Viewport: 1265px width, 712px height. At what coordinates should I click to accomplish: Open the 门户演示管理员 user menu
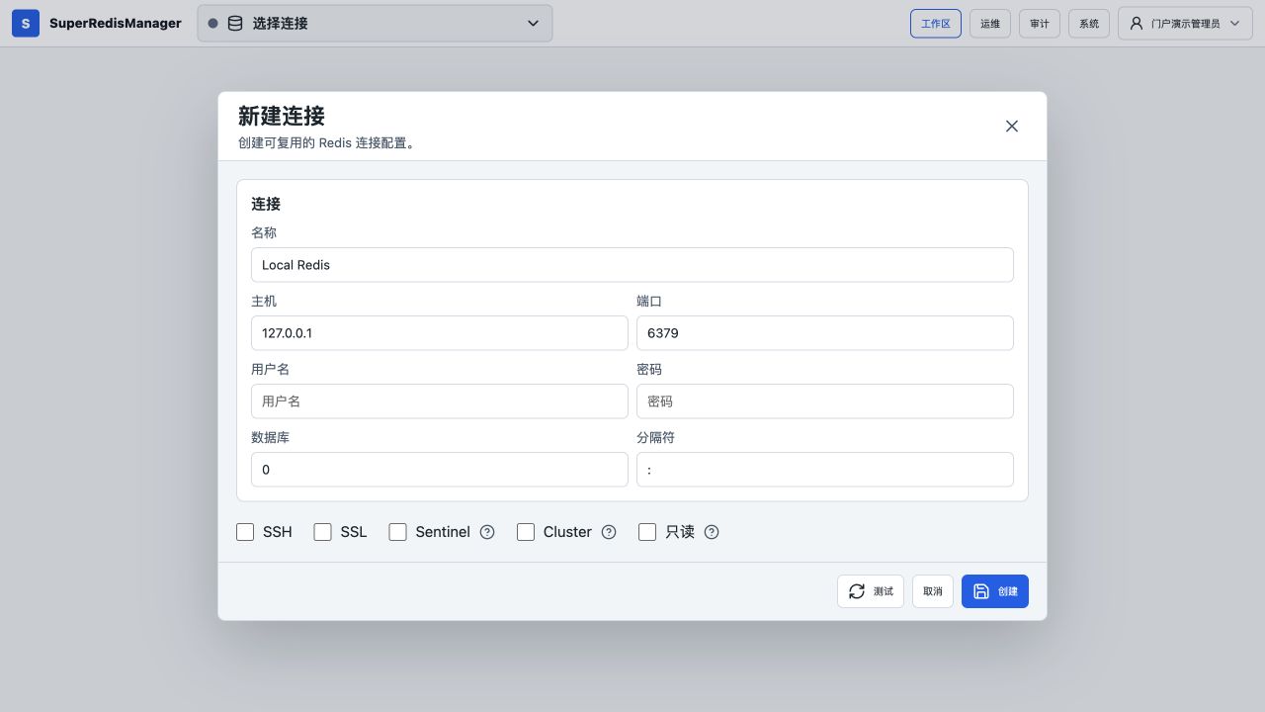point(1185,23)
